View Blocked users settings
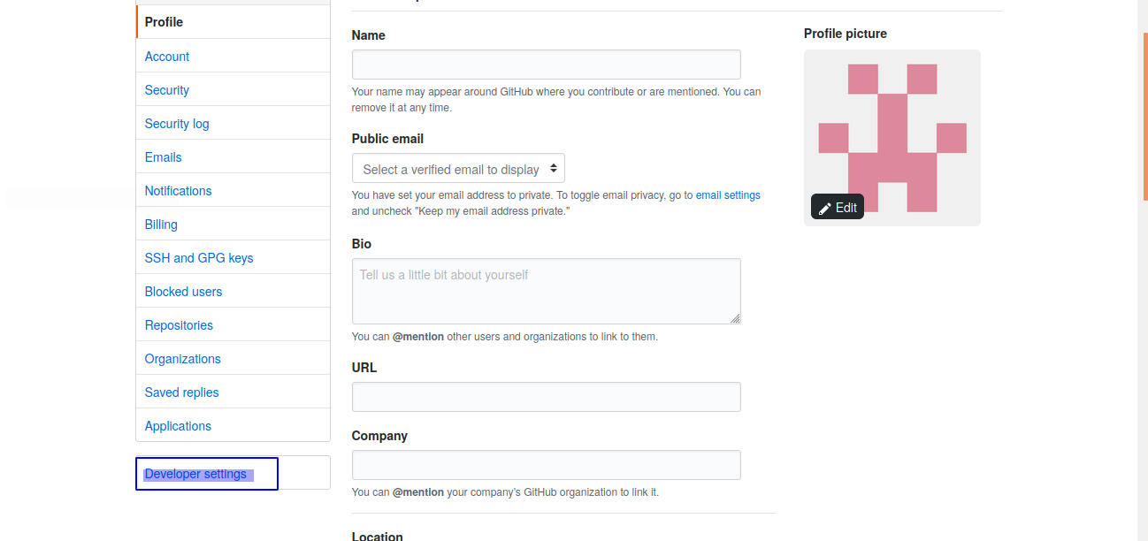This screenshot has width=1148, height=541. coord(184,292)
